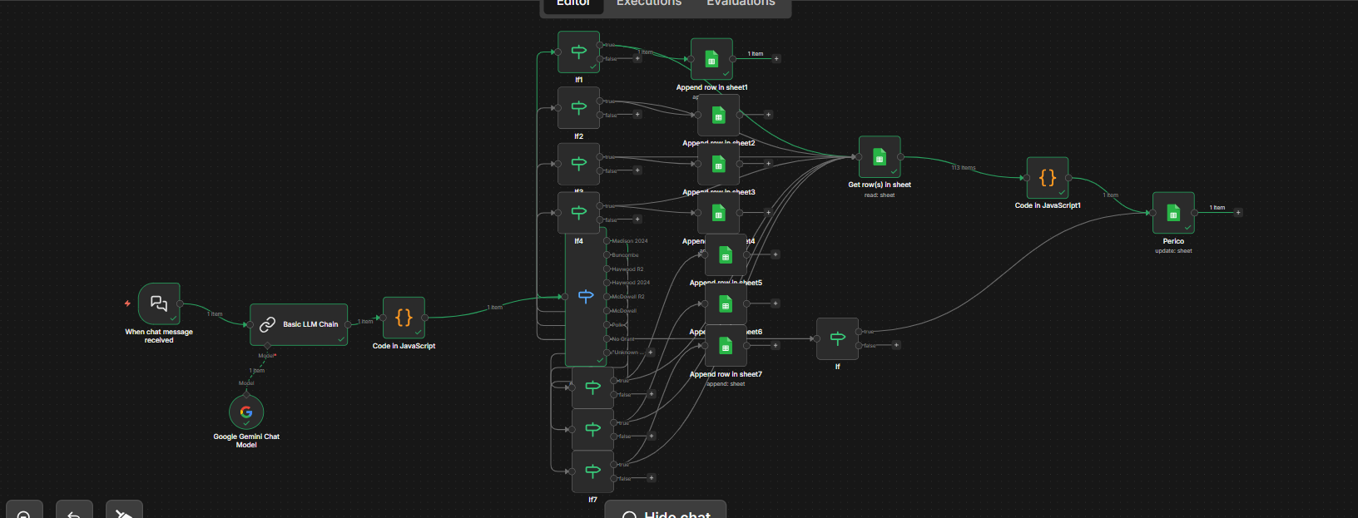Open the 'Append row in sheet4' node

click(x=718, y=212)
